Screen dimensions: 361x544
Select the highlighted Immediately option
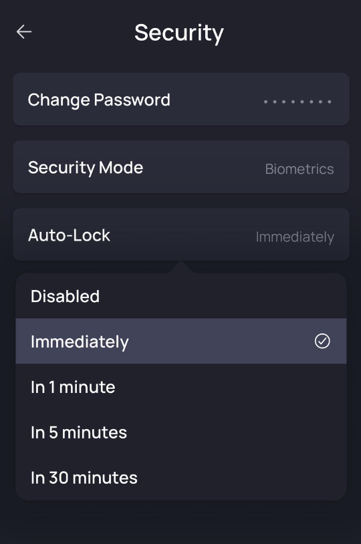click(181, 341)
